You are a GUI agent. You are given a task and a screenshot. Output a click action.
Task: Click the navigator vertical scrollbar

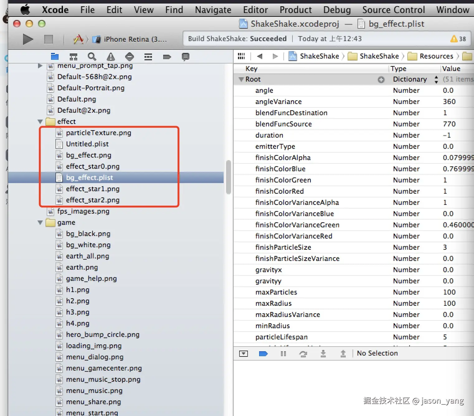click(x=228, y=177)
